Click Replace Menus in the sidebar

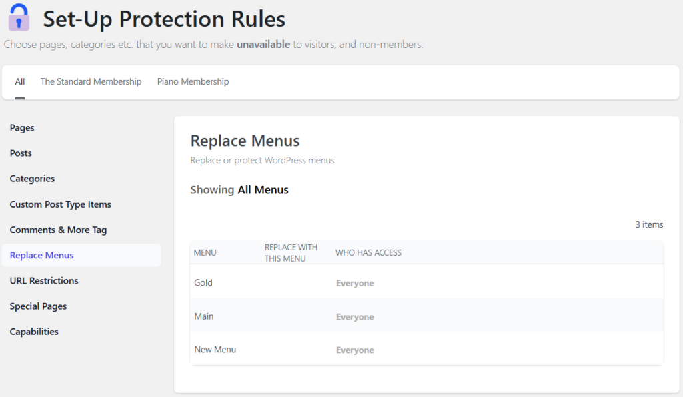pyautogui.click(x=41, y=255)
